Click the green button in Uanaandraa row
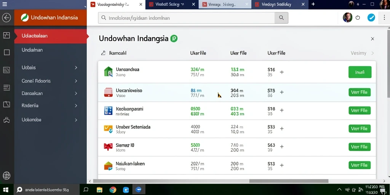The image size is (390, 195). (360, 72)
